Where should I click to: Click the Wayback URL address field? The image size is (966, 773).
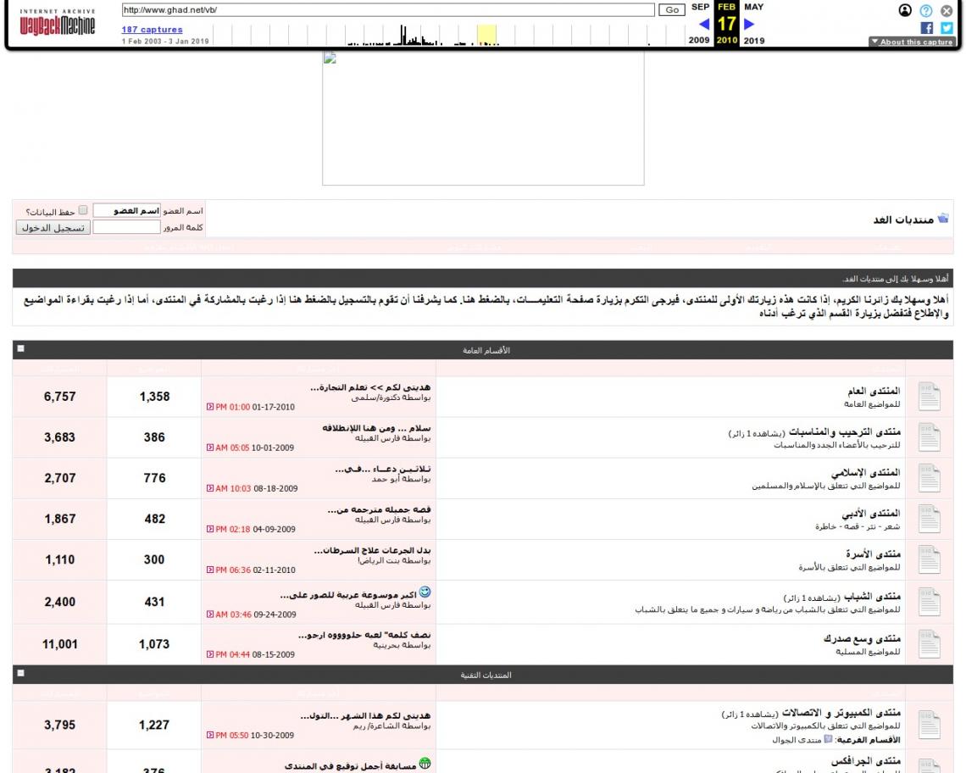click(388, 10)
